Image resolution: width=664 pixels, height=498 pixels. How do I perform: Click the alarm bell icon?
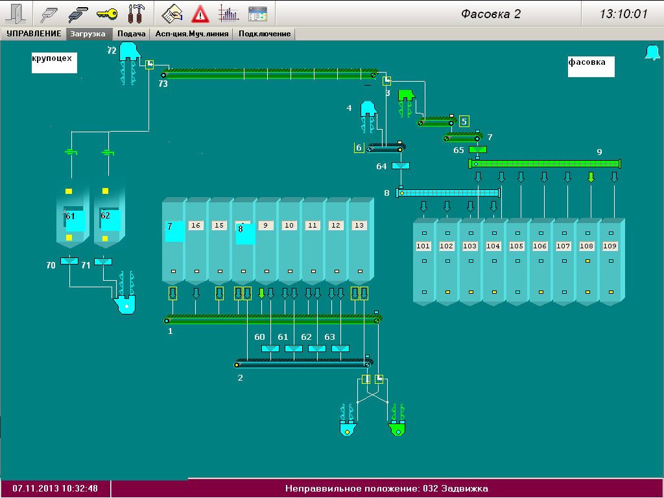click(651, 53)
